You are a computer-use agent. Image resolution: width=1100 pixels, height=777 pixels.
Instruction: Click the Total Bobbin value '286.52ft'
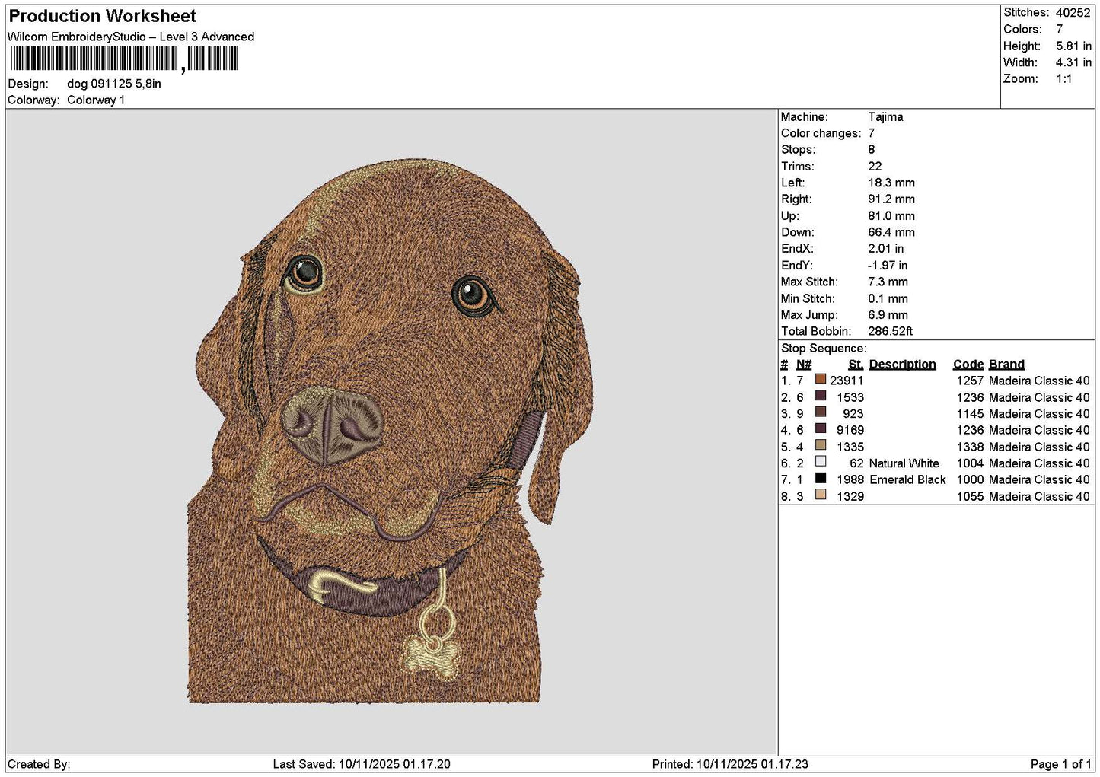890,331
